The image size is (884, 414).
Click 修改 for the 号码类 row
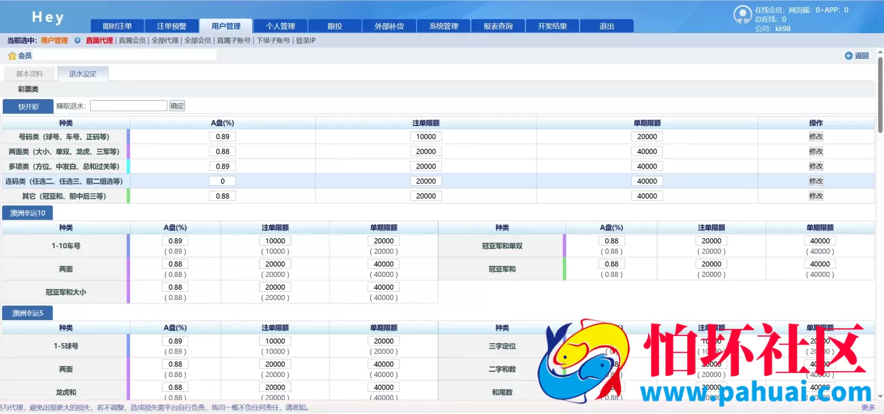(816, 137)
